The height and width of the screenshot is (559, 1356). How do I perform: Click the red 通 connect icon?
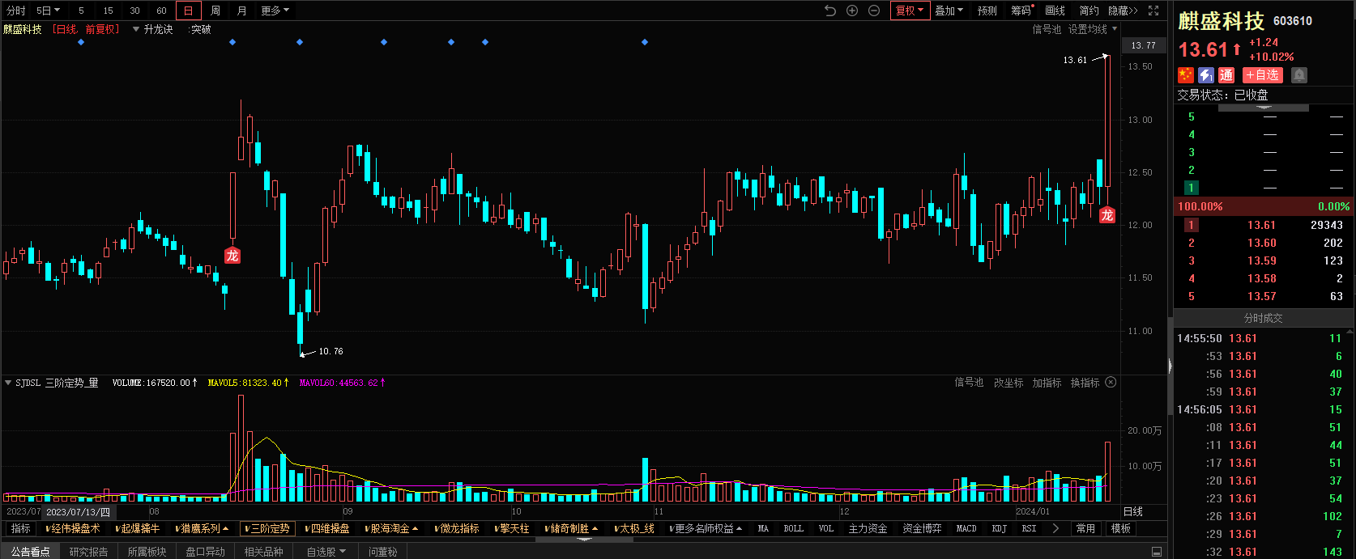click(1226, 75)
